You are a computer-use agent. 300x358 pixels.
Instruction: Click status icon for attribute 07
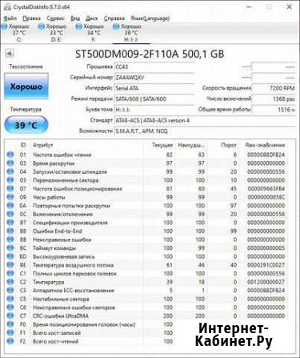pyautogui.click(x=10, y=189)
